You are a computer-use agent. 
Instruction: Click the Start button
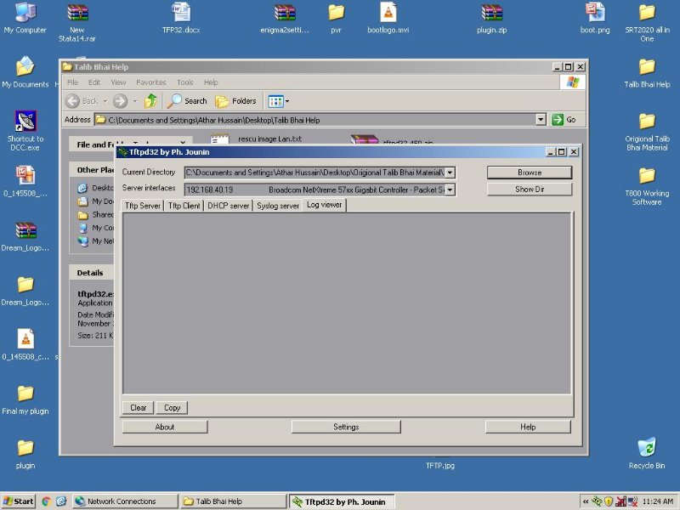tap(18, 501)
